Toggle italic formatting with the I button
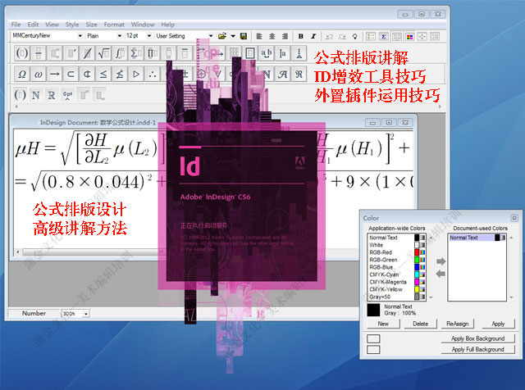The height and width of the screenshot is (390, 525). pos(313,36)
